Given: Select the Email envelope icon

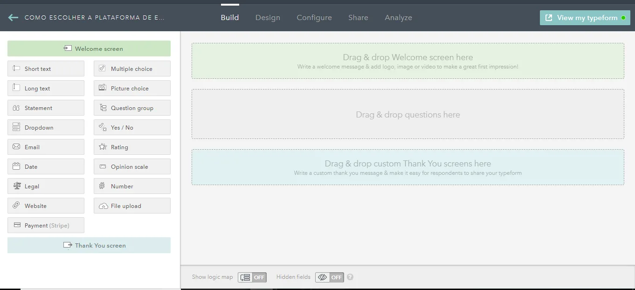Looking at the screenshot, I should [16, 147].
